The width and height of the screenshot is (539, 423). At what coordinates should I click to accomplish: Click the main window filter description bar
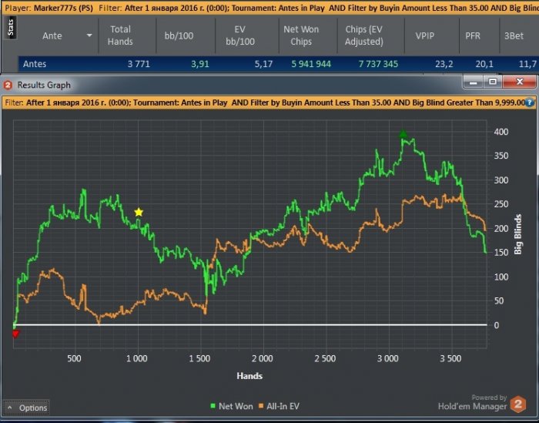(x=269, y=8)
